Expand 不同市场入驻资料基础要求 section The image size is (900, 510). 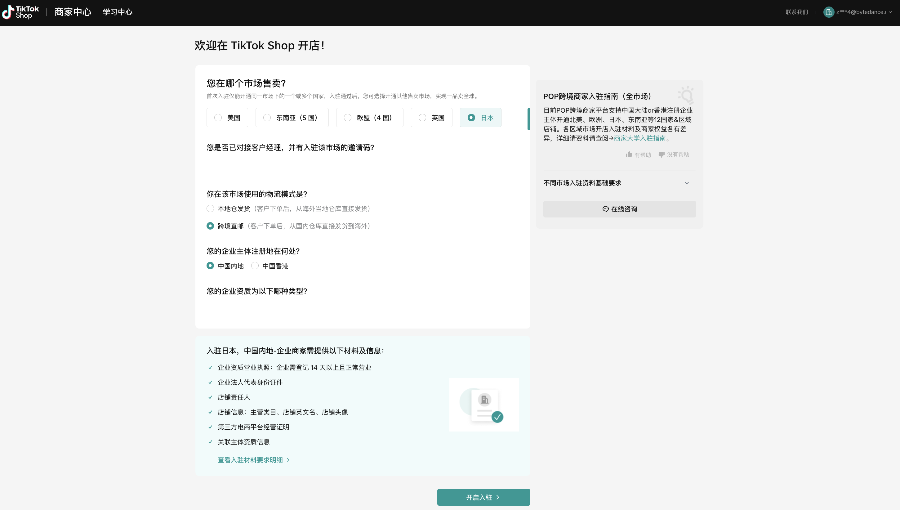tap(686, 183)
